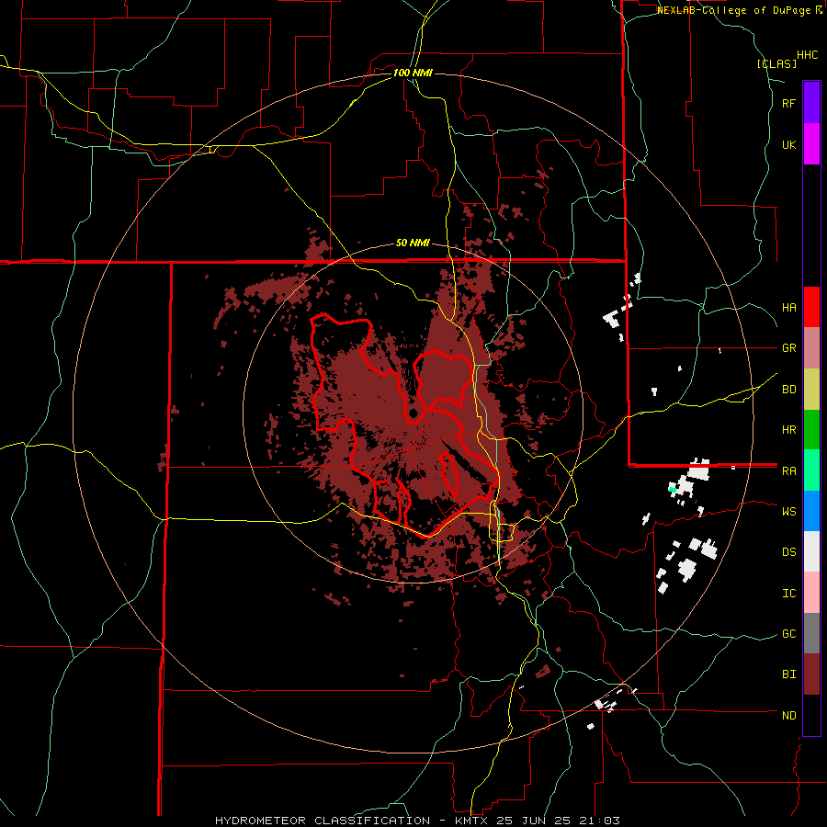Click the HR legend label
The width and height of the screenshot is (827, 827).
[x=788, y=430]
